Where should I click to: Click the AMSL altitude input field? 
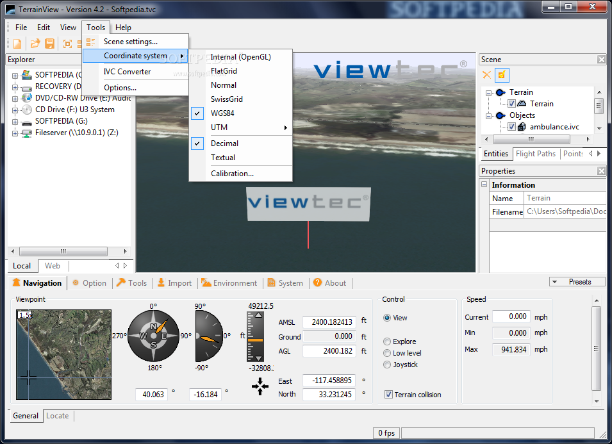[x=329, y=322]
